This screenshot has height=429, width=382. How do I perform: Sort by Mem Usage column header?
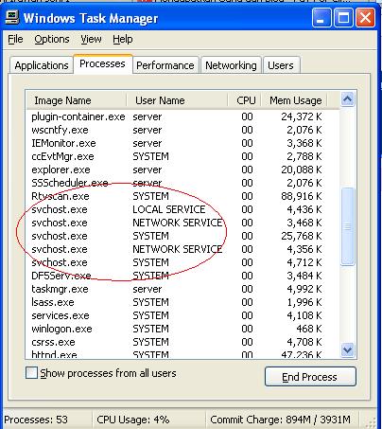click(x=294, y=100)
